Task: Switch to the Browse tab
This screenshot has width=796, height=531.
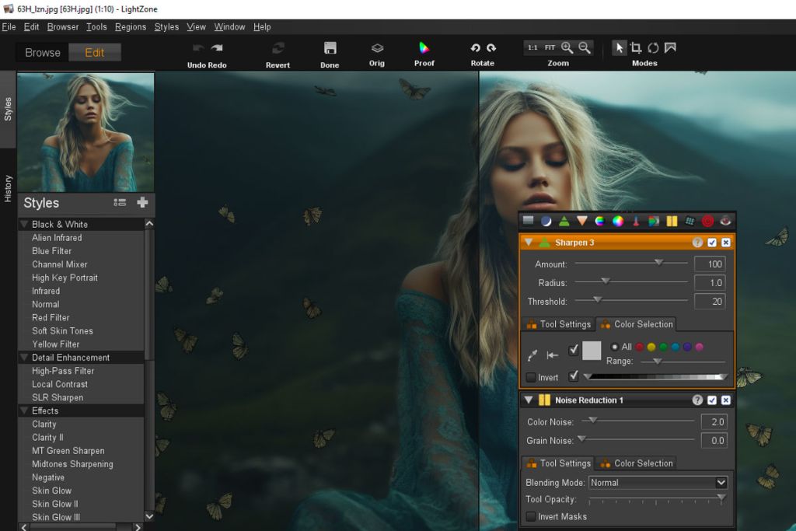Action: click(41, 52)
